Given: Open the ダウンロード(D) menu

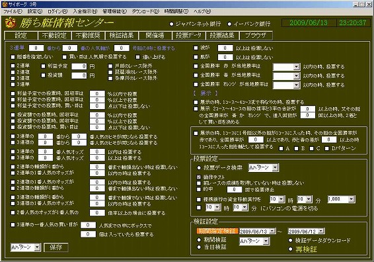Looking at the screenshot, I should coord(145,11).
